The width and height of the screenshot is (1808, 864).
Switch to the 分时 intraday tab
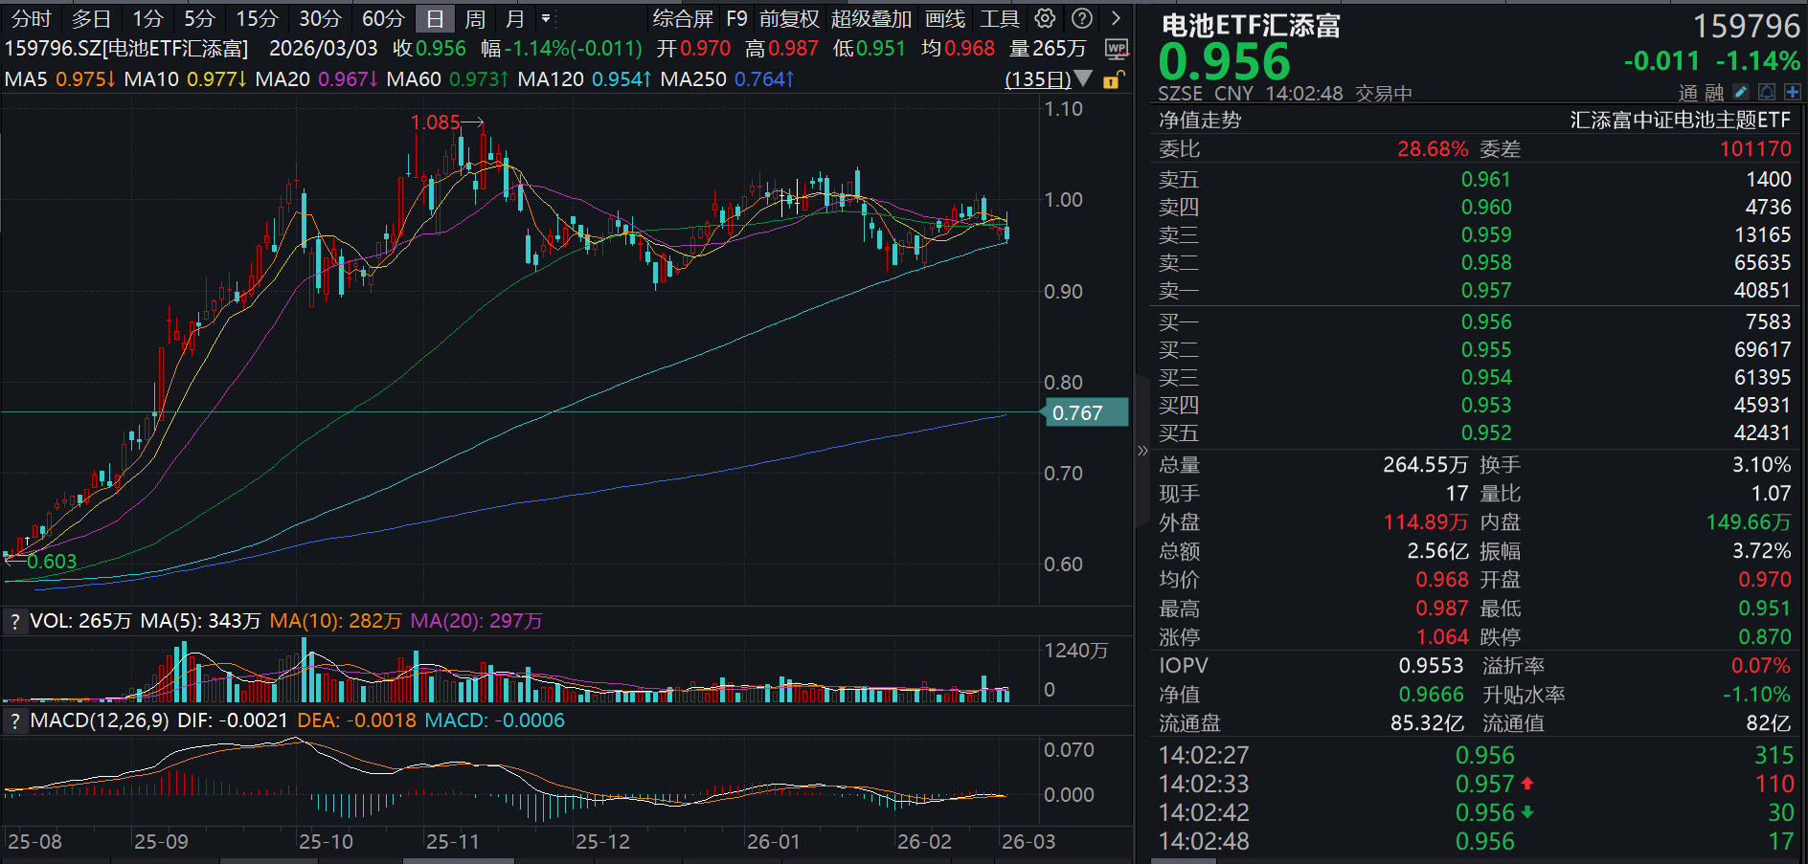(31, 19)
